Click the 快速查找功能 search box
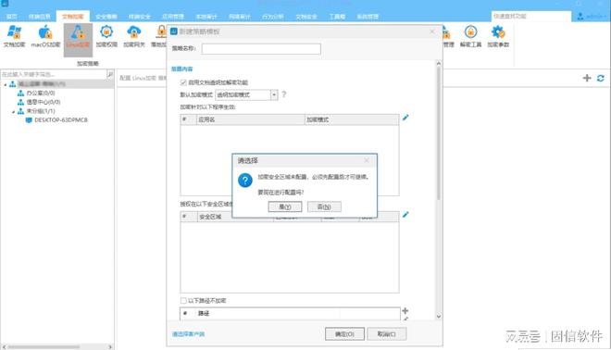The width and height of the screenshot is (611, 350). 530,16
